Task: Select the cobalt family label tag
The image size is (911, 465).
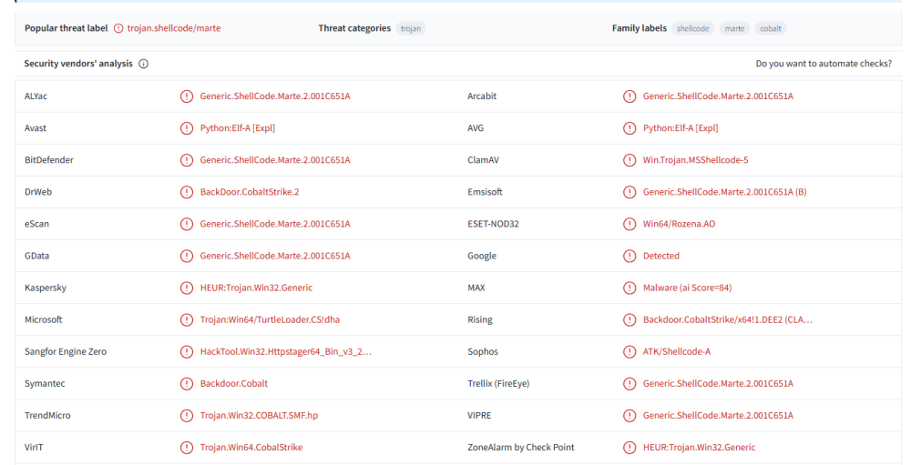Action: click(x=771, y=28)
